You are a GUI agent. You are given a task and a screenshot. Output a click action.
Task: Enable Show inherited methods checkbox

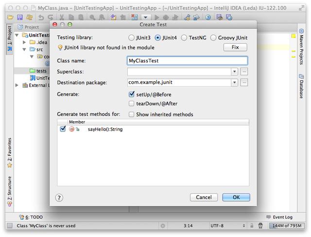[131, 114]
